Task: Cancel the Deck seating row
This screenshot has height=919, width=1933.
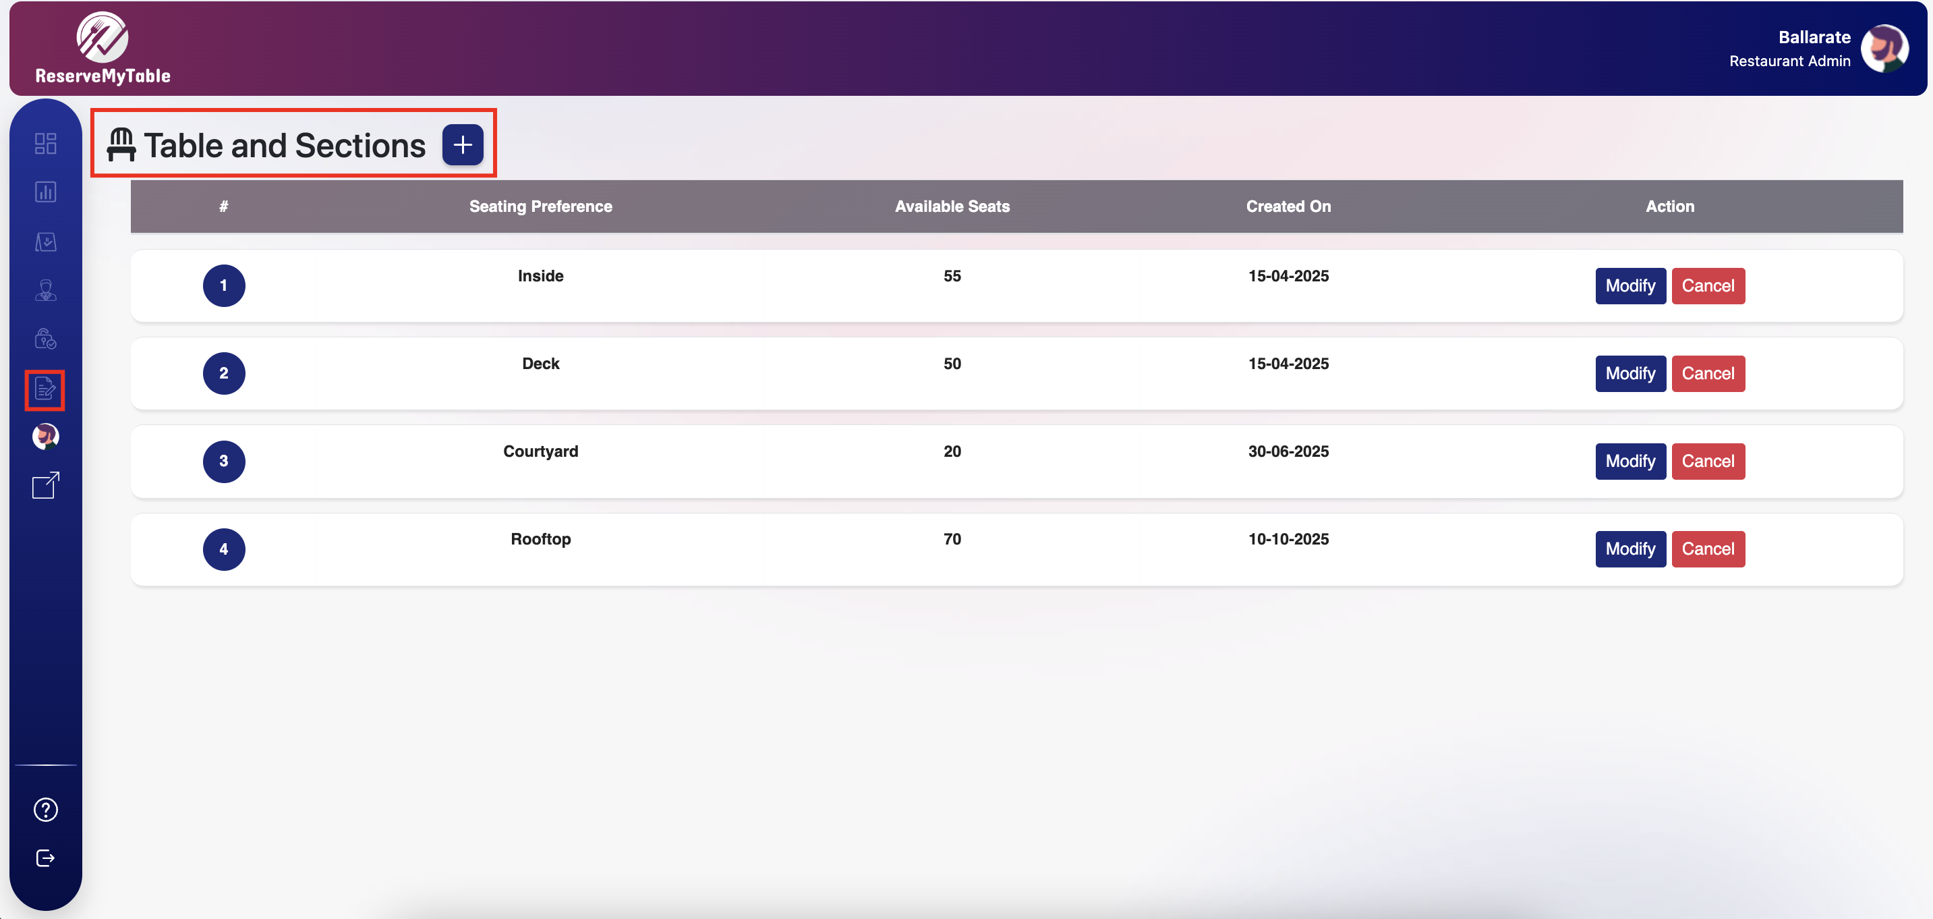Action: tap(1707, 374)
